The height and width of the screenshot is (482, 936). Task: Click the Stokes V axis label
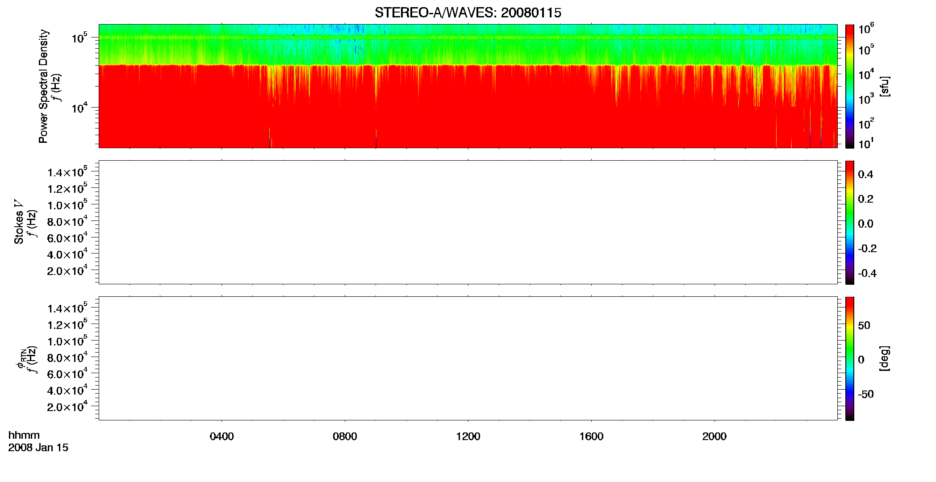click(19, 222)
